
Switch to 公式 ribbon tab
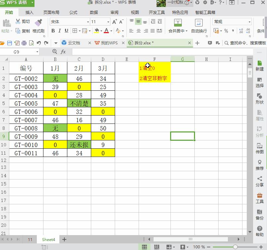73,12
